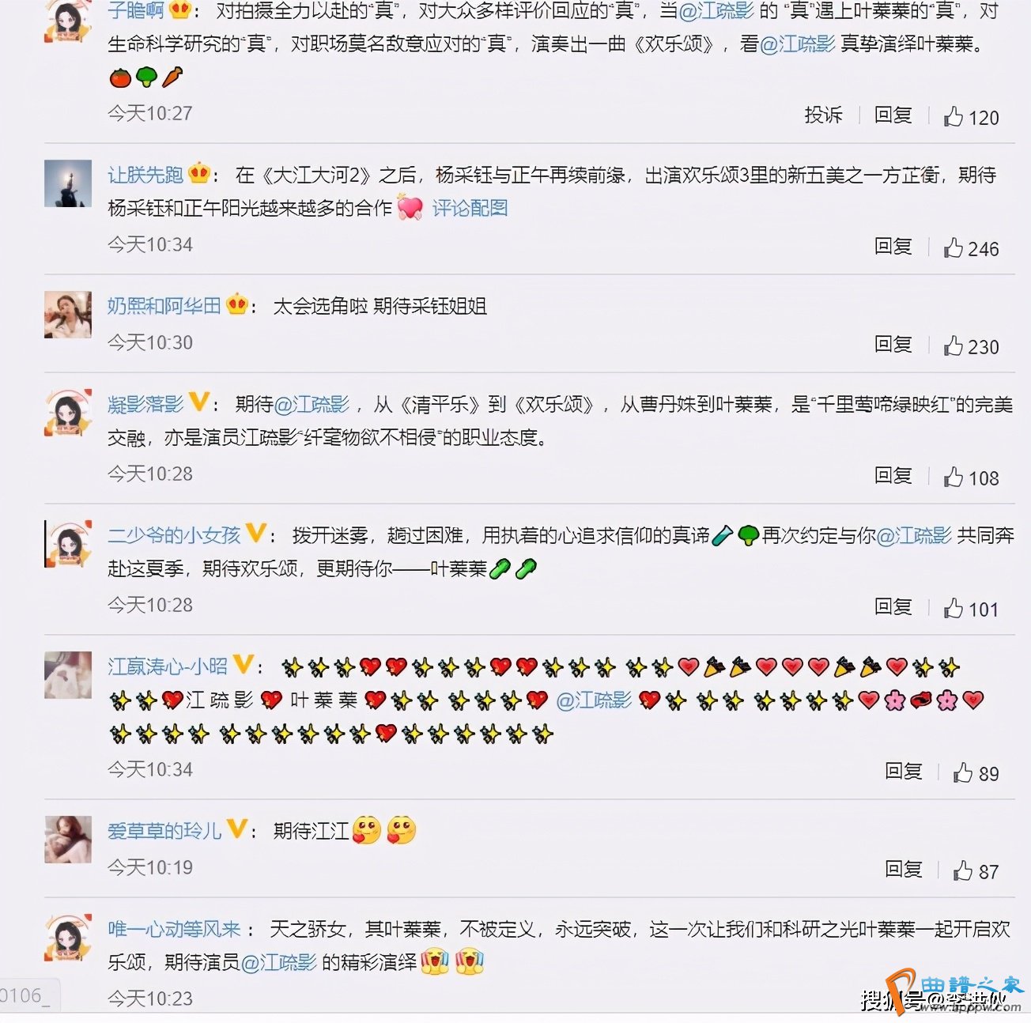1031x1023 pixels.
Task: Like the comment by 奶熙和阿华田
Action: tap(954, 346)
